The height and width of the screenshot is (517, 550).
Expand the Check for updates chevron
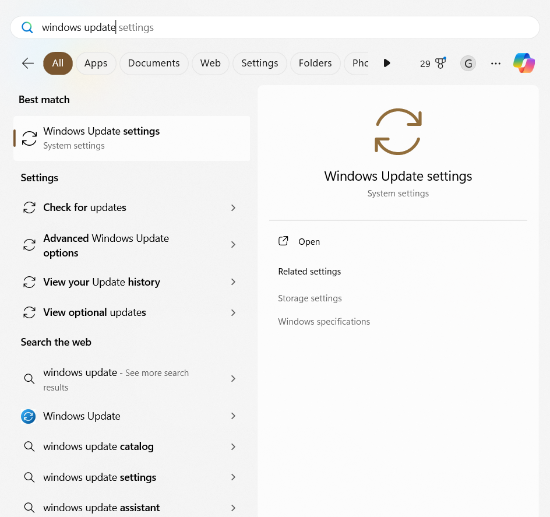tap(233, 207)
